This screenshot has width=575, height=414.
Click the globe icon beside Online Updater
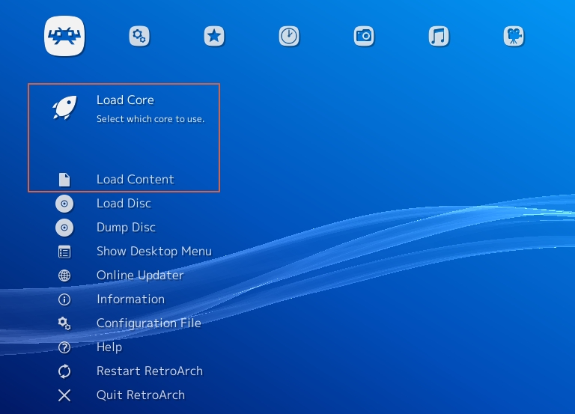click(x=64, y=276)
